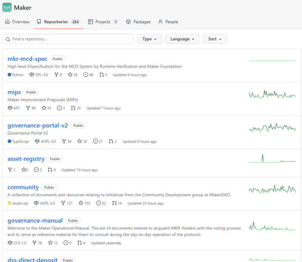The image size is (302, 262).
Task: View forks of mkr-mcd-spec (8)
Action: pos(58,74)
